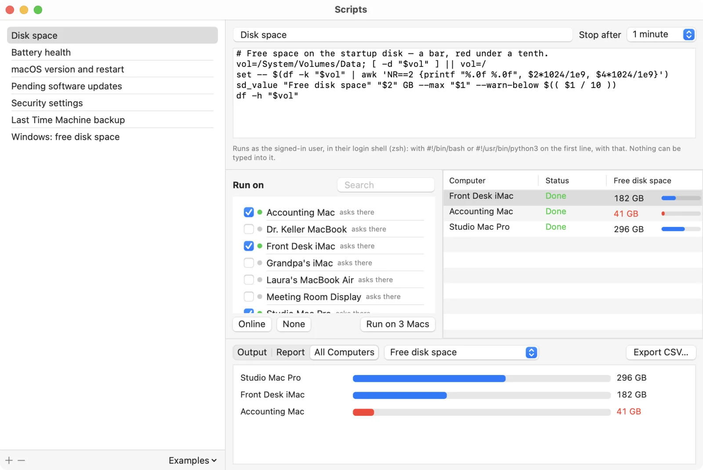Select Online computers button
Screen dimensions: 703x470
pyautogui.click(x=252, y=324)
